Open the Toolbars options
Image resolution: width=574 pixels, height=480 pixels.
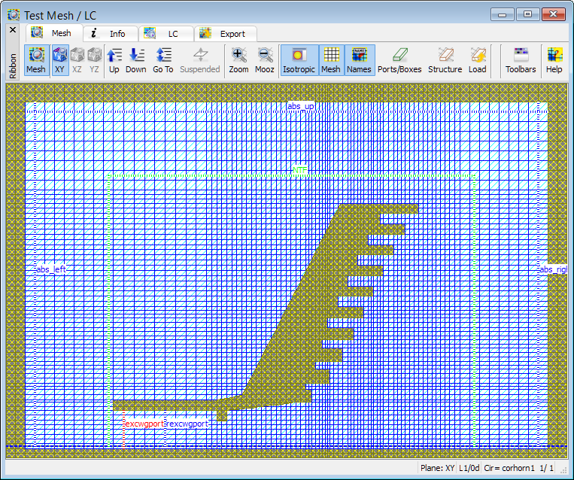[521, 60]
